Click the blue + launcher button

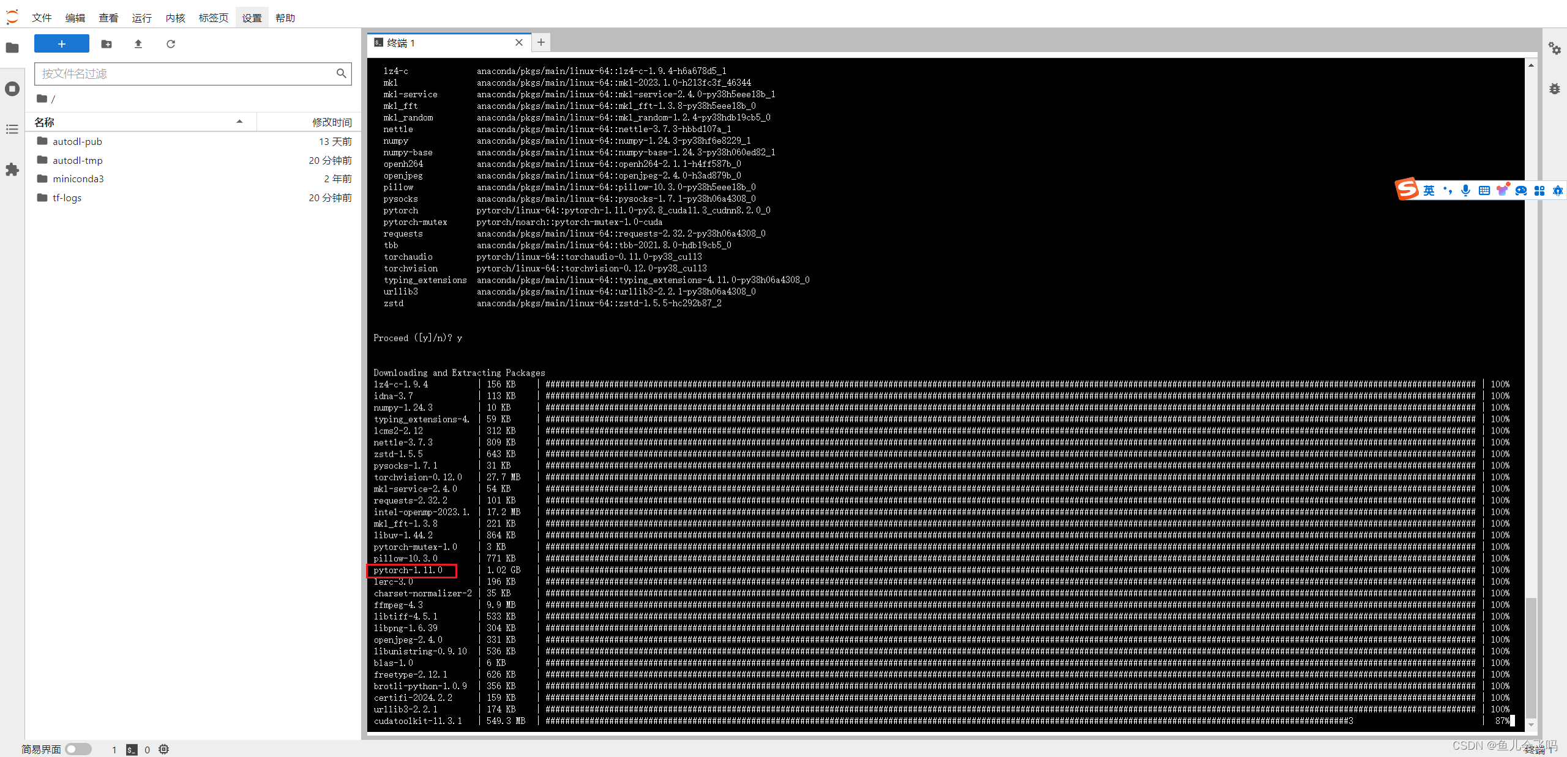pyautogui.click(x=61, y=43)
